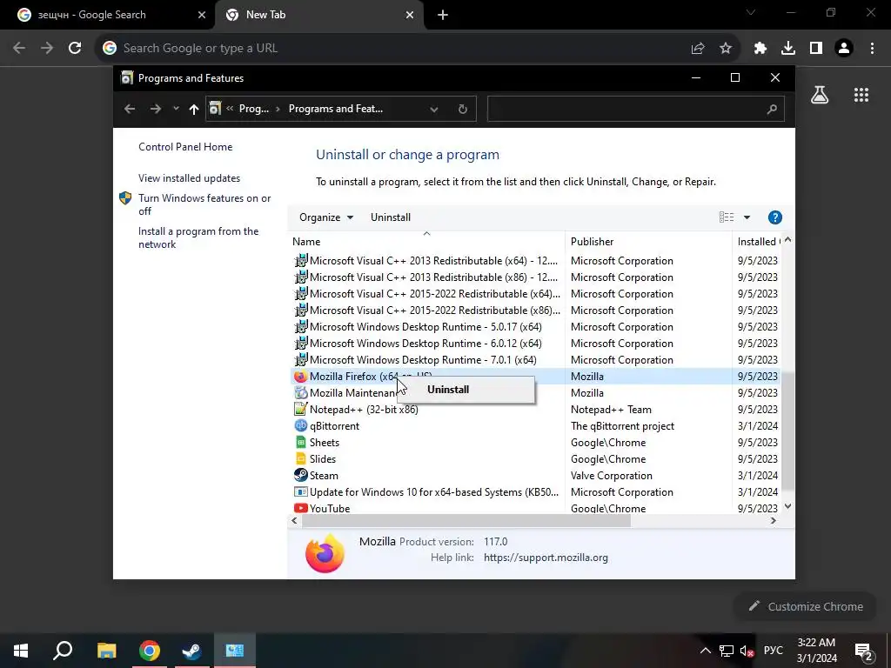Open the blue Help question mark
Viewport: 891px width, 668px height.
pyautogui.click(x=774, y=217)
